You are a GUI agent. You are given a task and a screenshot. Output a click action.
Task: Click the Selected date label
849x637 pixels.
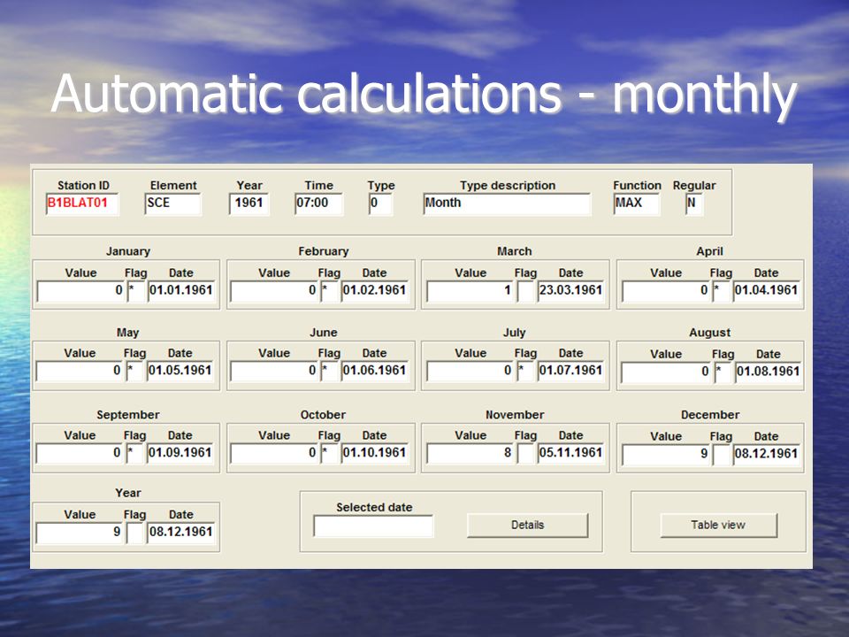[x=374, y=508]
